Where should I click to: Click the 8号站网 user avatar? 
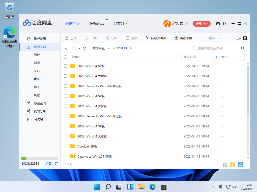[167, 24]
